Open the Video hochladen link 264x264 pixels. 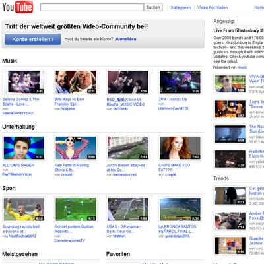tap(213, 7)
